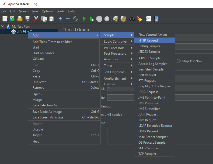Click Save Selection As... entry

[x=64, y=105]
